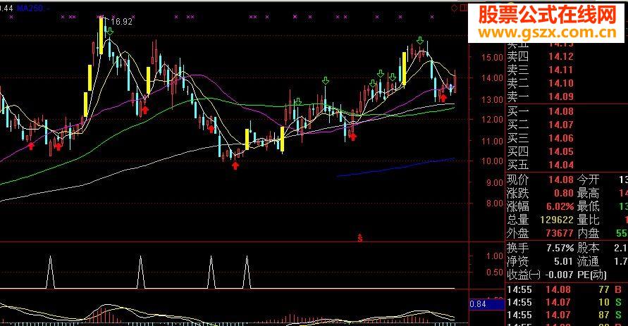The height and width of the screenshot is (326, 628).
Task: Select the 14:55 tick row with 87 S
Action: pyautogui.click(x=566, y=315)
